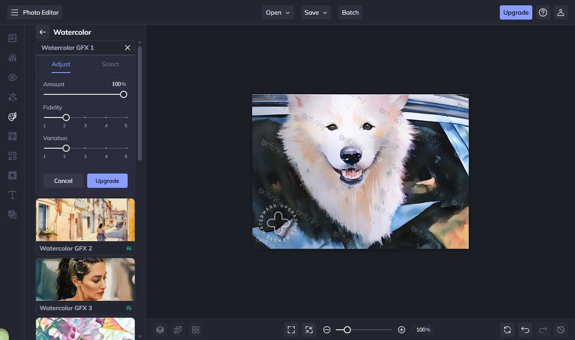Open the Graphics shapes tool in sidebar
575x340 pixels.
12,156
